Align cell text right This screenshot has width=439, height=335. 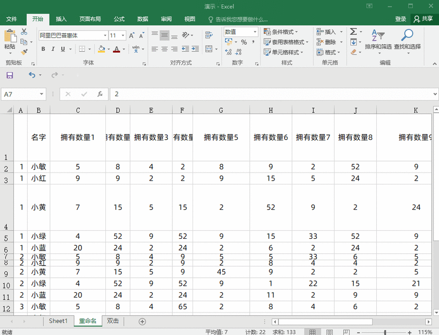(x=174, y=49)
